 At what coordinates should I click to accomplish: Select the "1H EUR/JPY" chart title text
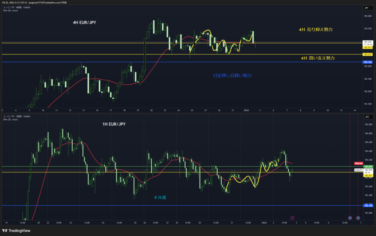coord(114,124)
